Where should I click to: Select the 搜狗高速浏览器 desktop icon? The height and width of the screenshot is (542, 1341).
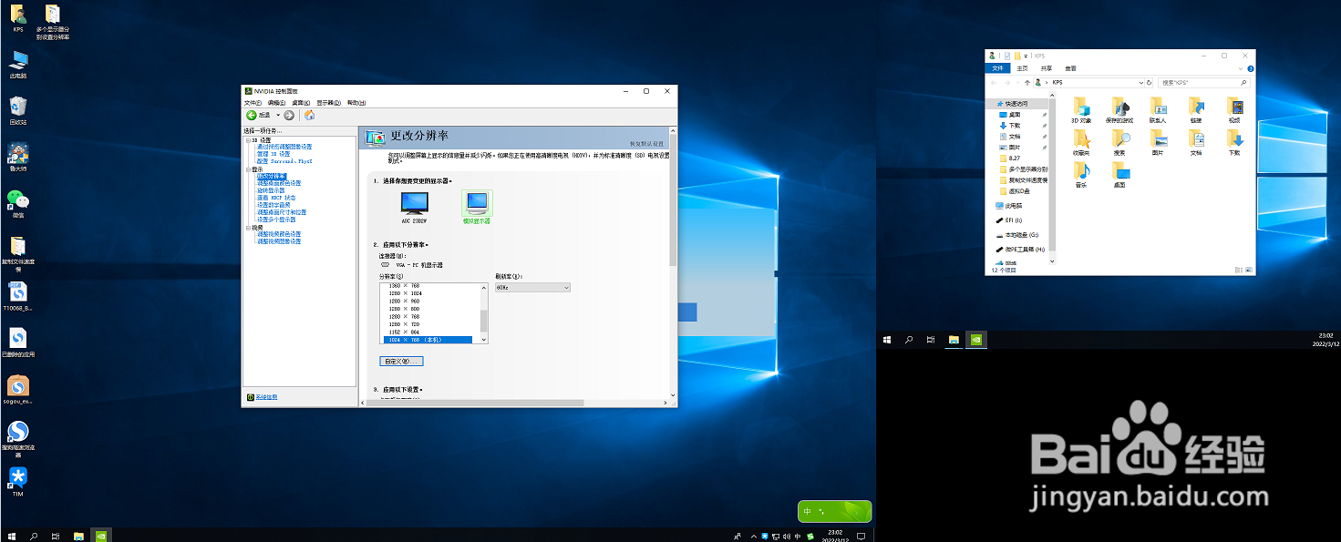(18, 437)
